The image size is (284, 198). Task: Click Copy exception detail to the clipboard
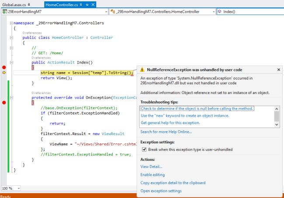click(x=173, y=183)
